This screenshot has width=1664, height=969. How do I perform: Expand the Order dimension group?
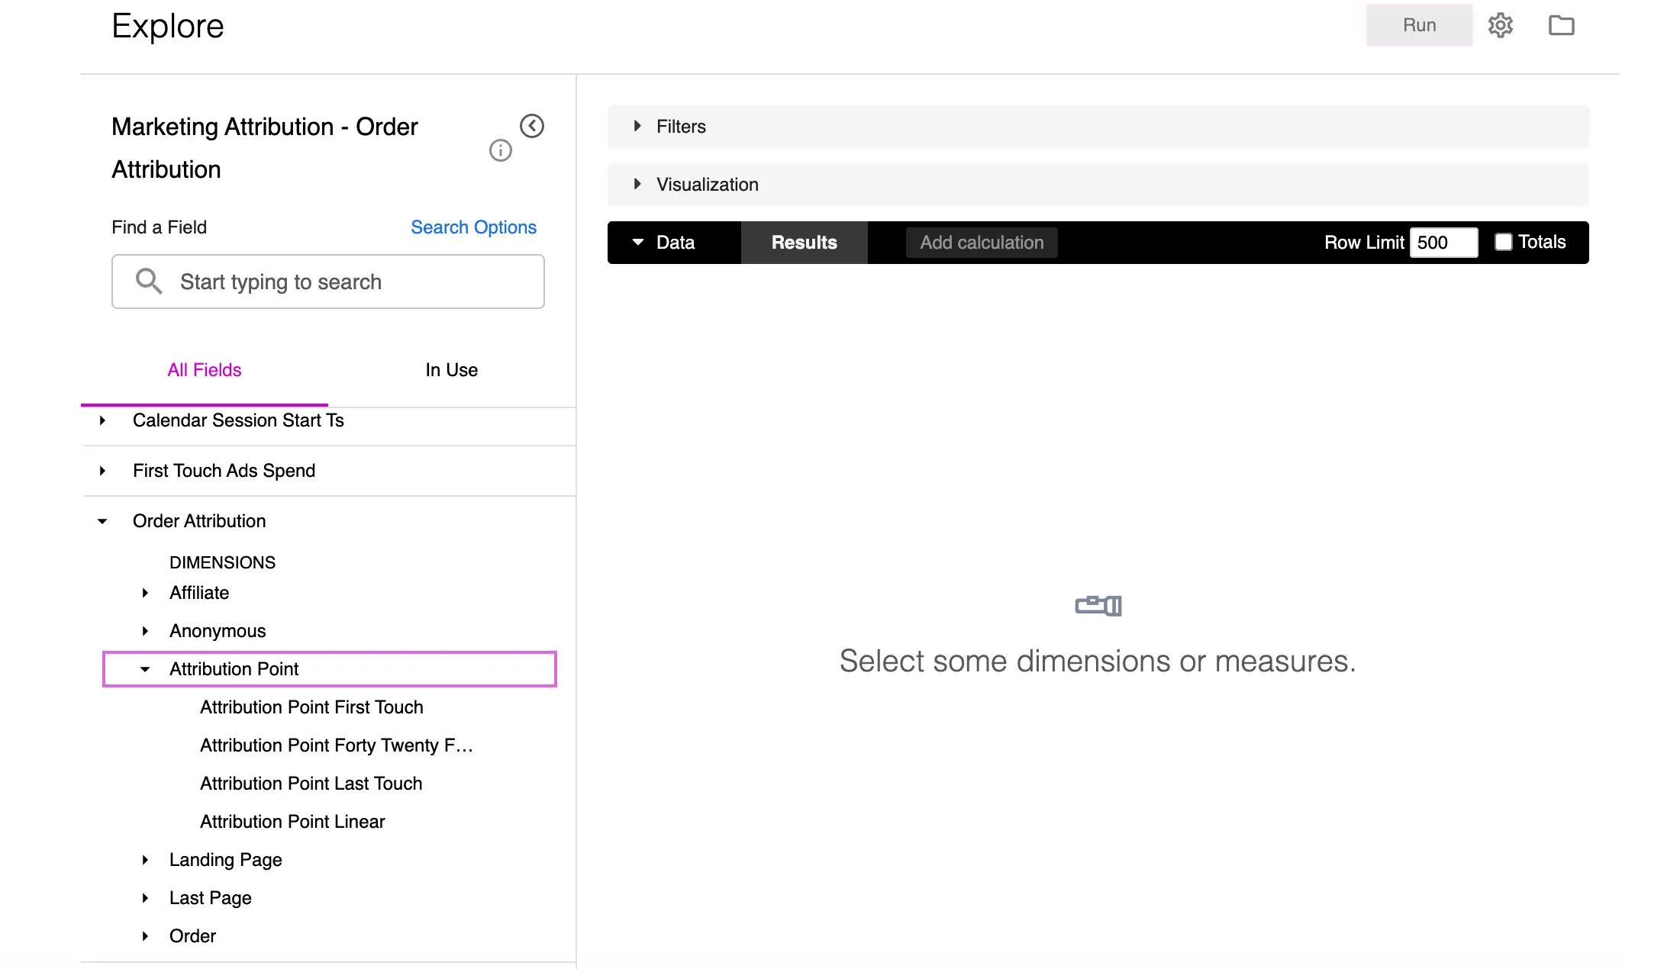point(145,936)
